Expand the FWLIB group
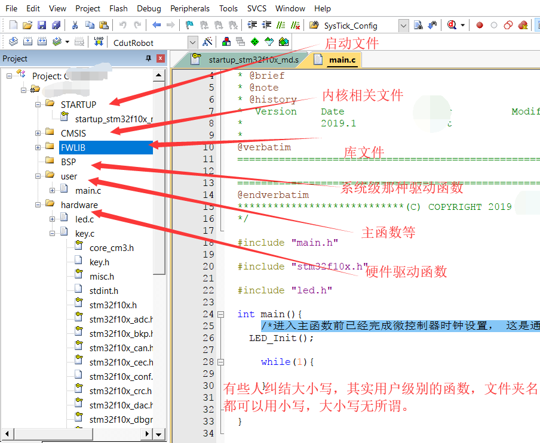 click(38, 147)
